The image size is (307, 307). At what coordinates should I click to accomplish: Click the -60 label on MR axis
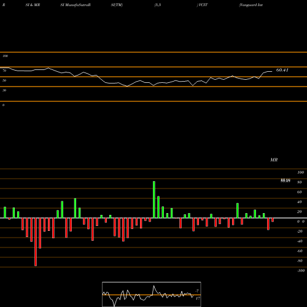click(x=300, y=251)
